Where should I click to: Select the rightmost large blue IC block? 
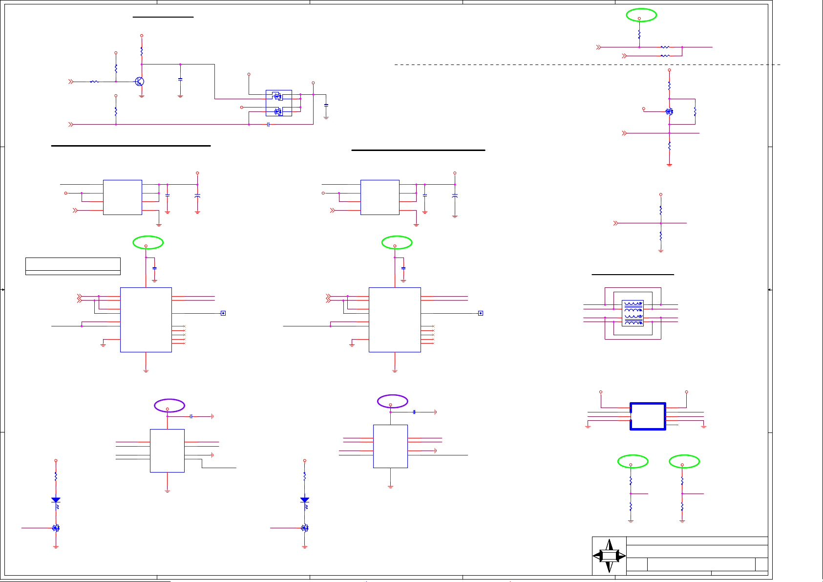pyautogui.click(x=395, y=320)
